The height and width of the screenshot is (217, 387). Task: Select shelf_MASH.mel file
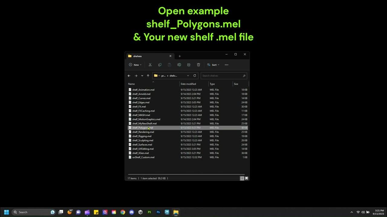(188, 115)
